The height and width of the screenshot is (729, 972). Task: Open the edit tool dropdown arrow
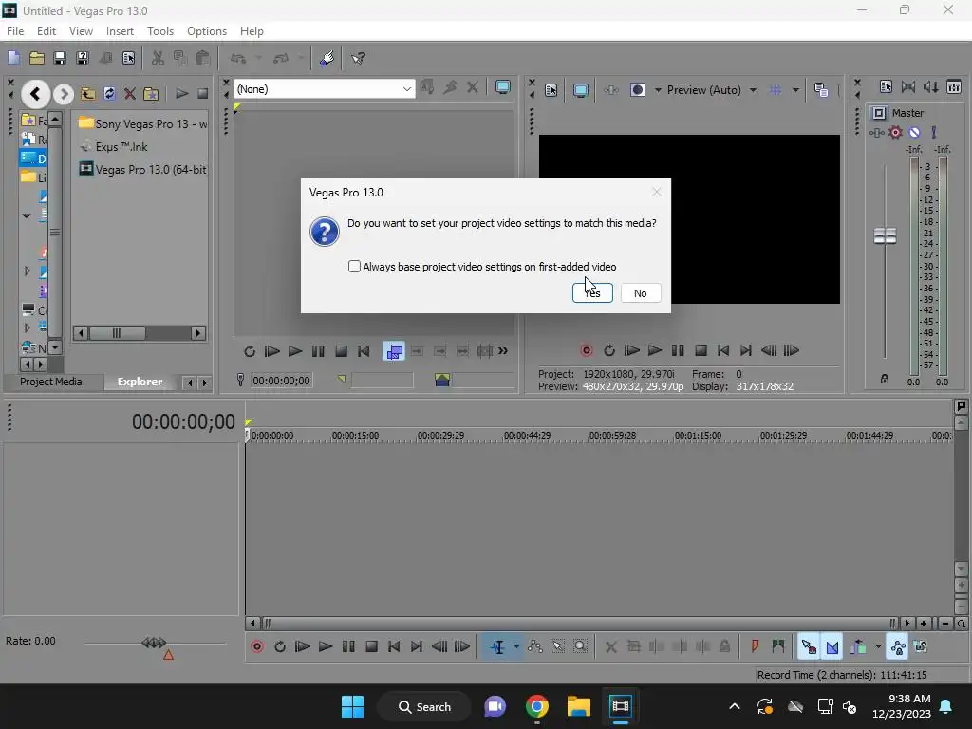[x=516, y=646]
